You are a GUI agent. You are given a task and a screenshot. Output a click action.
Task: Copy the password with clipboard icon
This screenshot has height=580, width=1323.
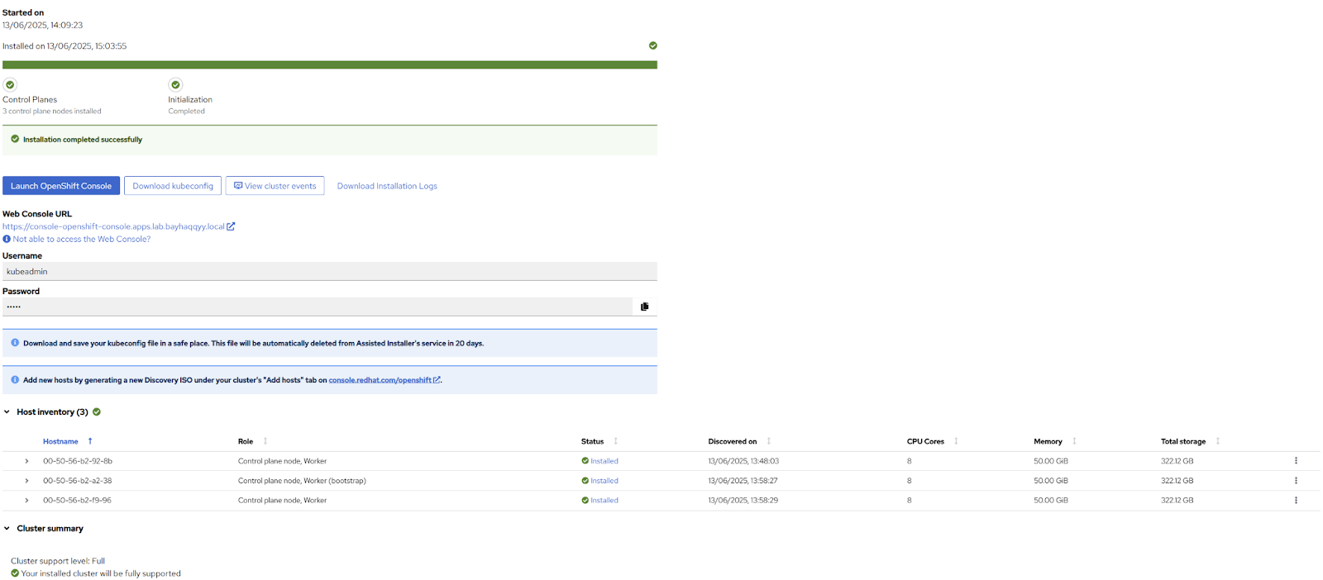coord(645,307)
